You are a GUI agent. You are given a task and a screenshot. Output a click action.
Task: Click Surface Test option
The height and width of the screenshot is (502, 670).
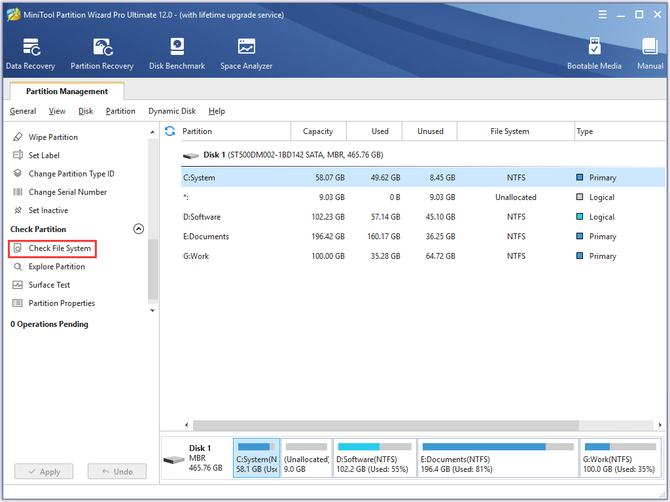49,285
